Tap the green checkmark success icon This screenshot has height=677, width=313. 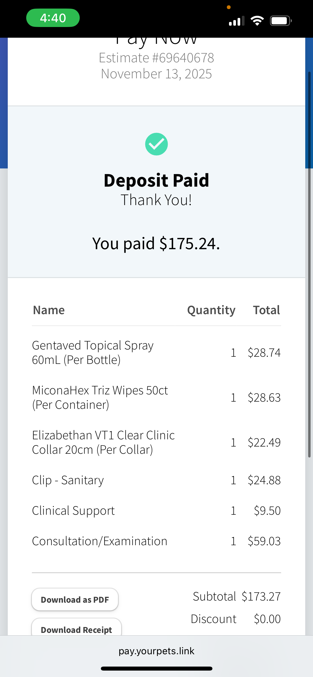[x=156, y=144]
